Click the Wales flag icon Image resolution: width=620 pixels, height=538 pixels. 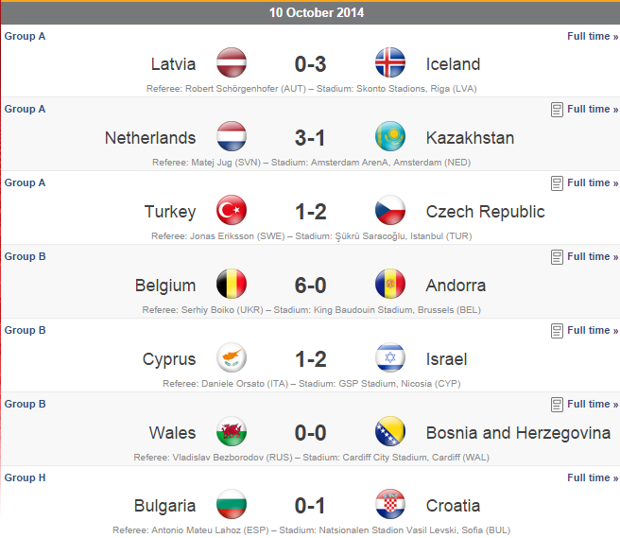coord(232,432)
